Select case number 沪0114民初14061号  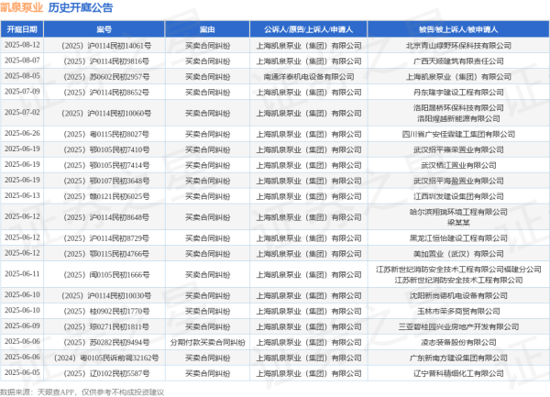coord(119,46)
